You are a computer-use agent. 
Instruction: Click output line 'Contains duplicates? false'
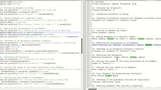pyautogui.click(x=106, y=82)
